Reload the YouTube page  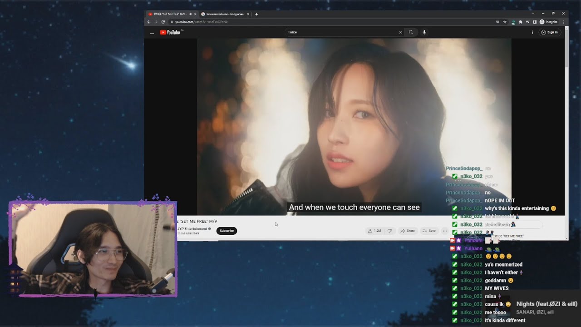[163, 22]
